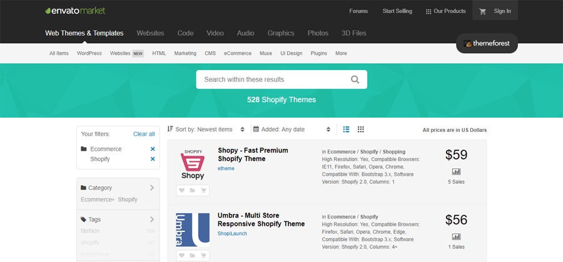Open the Shopy theme thumbnail
The height and width of the screenshot is (262, 563).
pyautogui.click(x=193, y=164)
